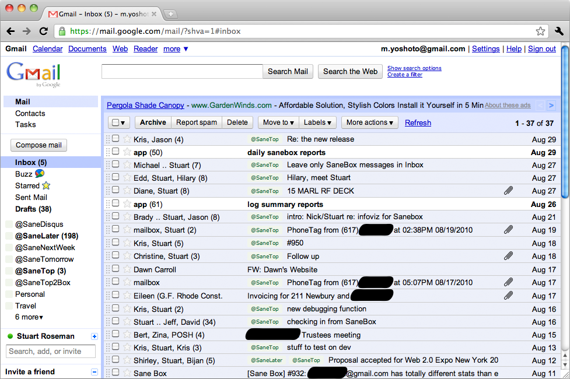Click attachment clip on Follow up email
Screen dimensions: 570x379
(x=508, y=256)
